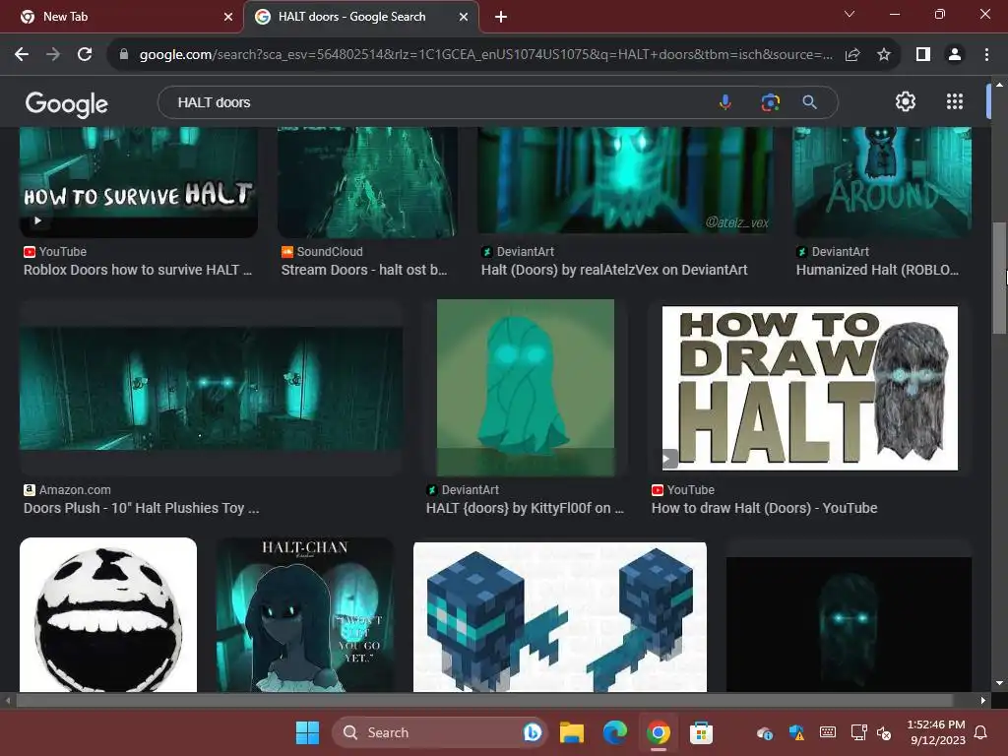Click the SoundCloud source label
Image resolution: width=1008 pixels, height=756 pixels.
(x=329, y=251)
